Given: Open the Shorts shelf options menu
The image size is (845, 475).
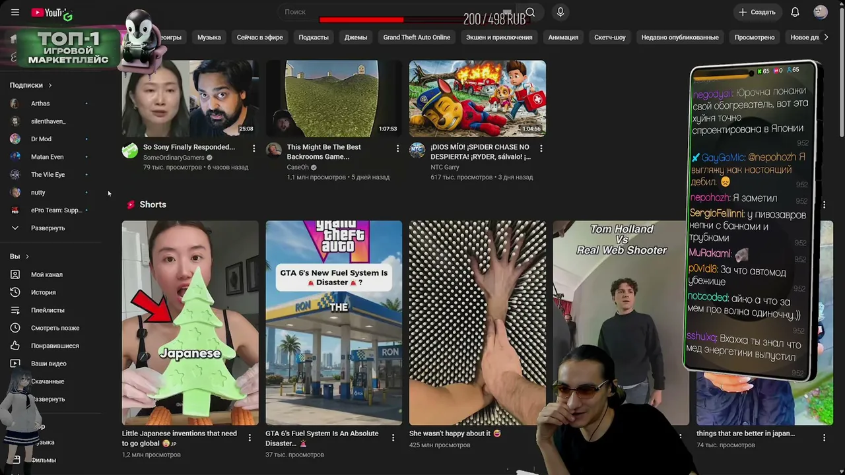Looking at the screenshot, I should (x=824, y=205).
